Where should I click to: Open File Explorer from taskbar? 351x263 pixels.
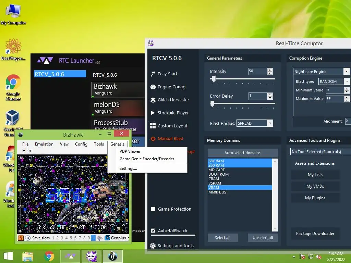click(27, 256)
